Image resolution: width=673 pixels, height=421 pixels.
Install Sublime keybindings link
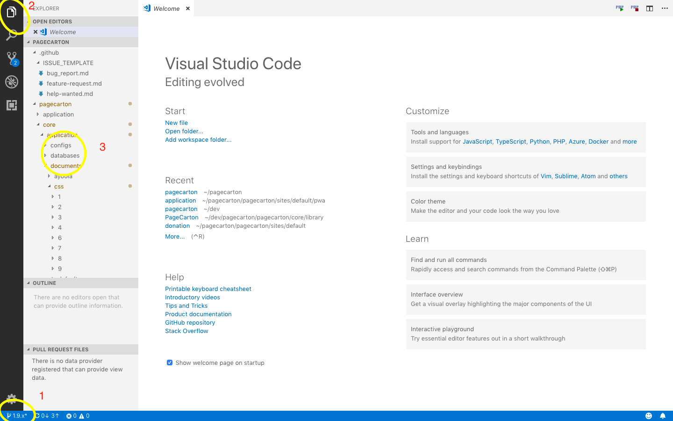coord(566,176)
